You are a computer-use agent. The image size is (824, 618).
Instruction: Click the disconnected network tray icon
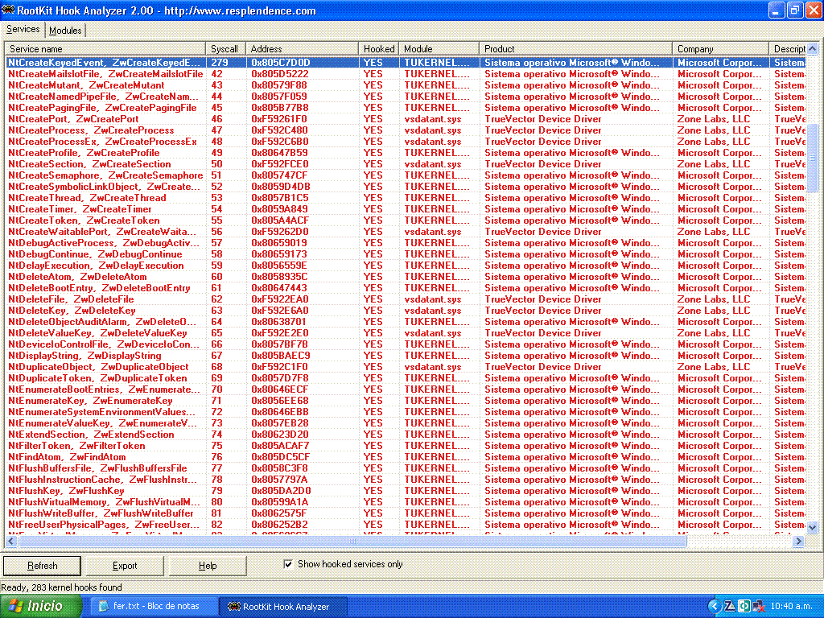coord(759,606)
